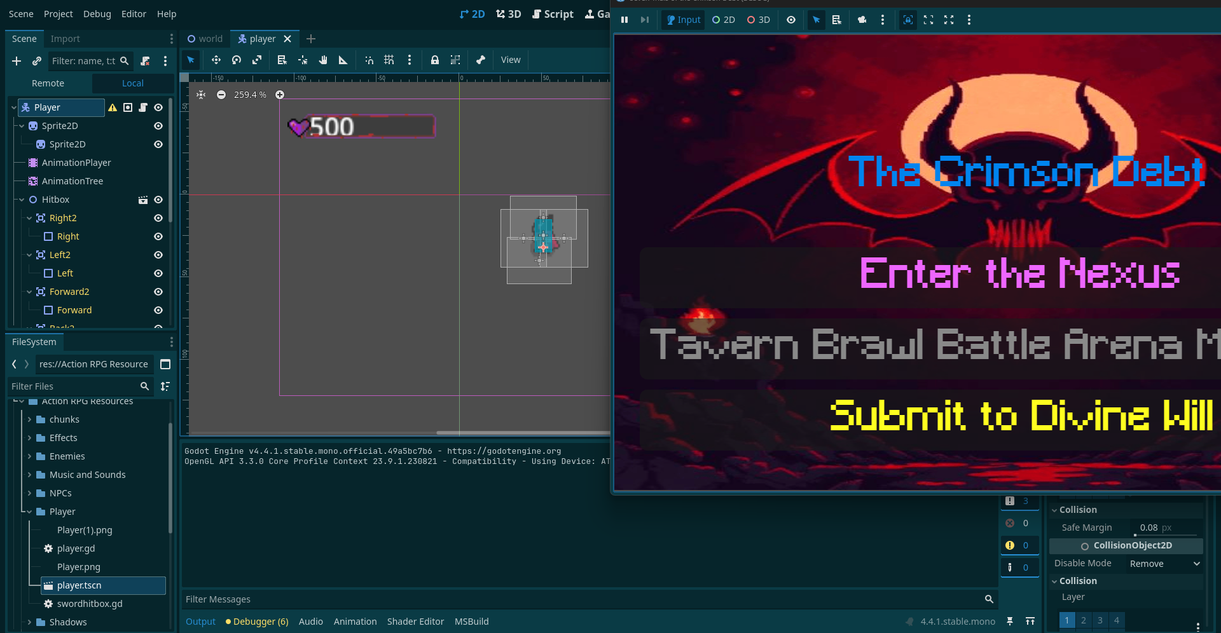The height and width of the screenshot is (633, 1221).
Task: Select the Pan tool
Action: (322, 60)
